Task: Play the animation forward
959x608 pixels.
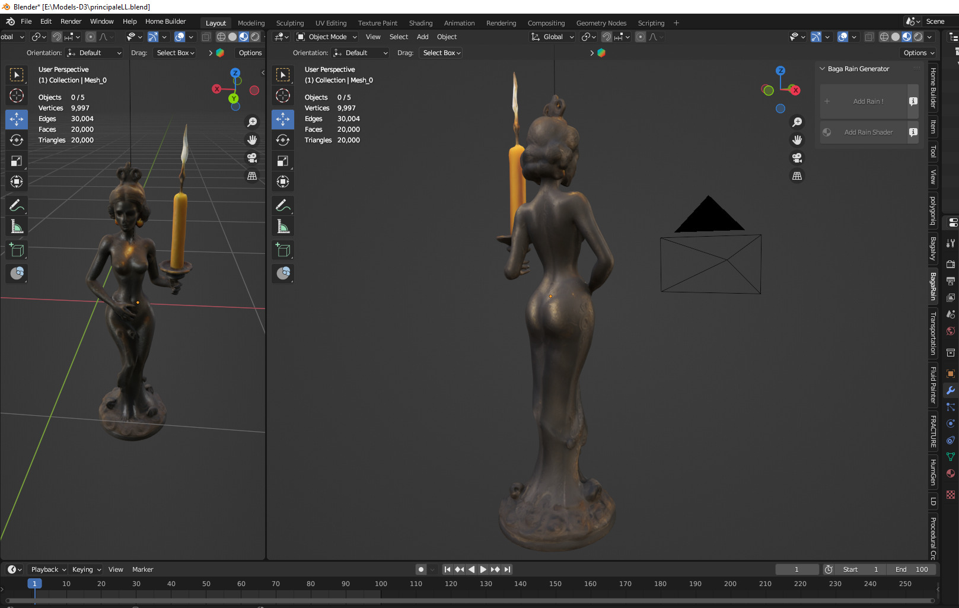Action: [483, 569]
